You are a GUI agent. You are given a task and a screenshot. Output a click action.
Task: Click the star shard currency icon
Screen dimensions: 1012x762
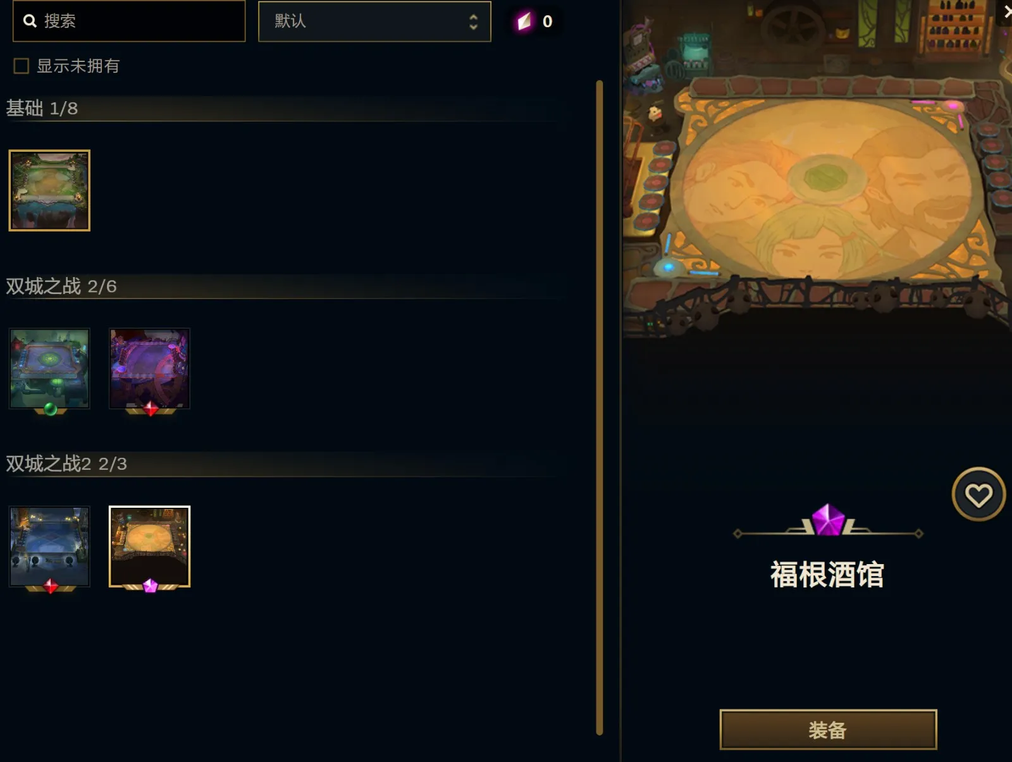pos(524,21)
